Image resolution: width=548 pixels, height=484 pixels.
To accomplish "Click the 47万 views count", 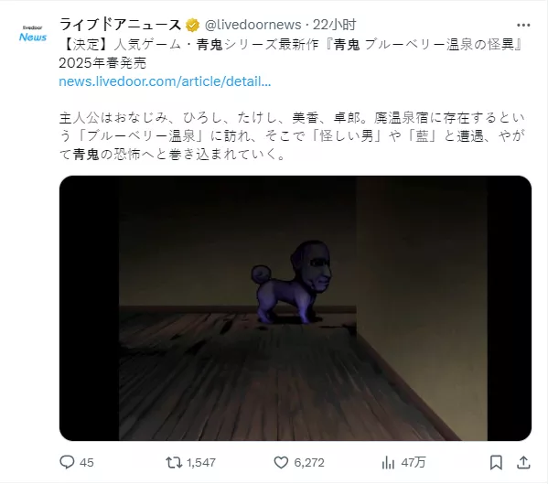I will pyautogui.click(x=414, y=463).
